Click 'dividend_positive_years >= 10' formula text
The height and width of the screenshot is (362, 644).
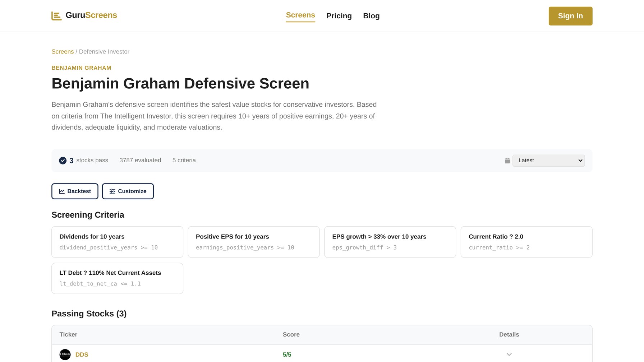point(109,247)
